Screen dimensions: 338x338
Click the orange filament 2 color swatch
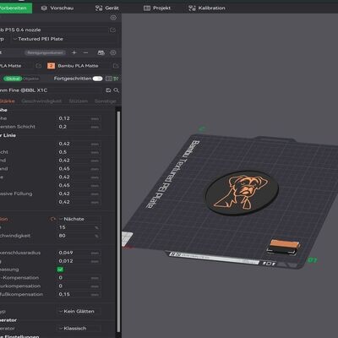point(51,66)
